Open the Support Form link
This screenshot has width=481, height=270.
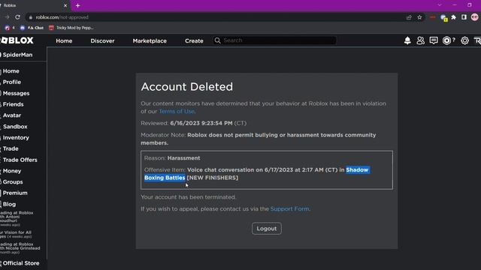(x=289, y=208)
